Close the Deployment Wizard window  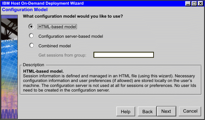click(200, 3)
